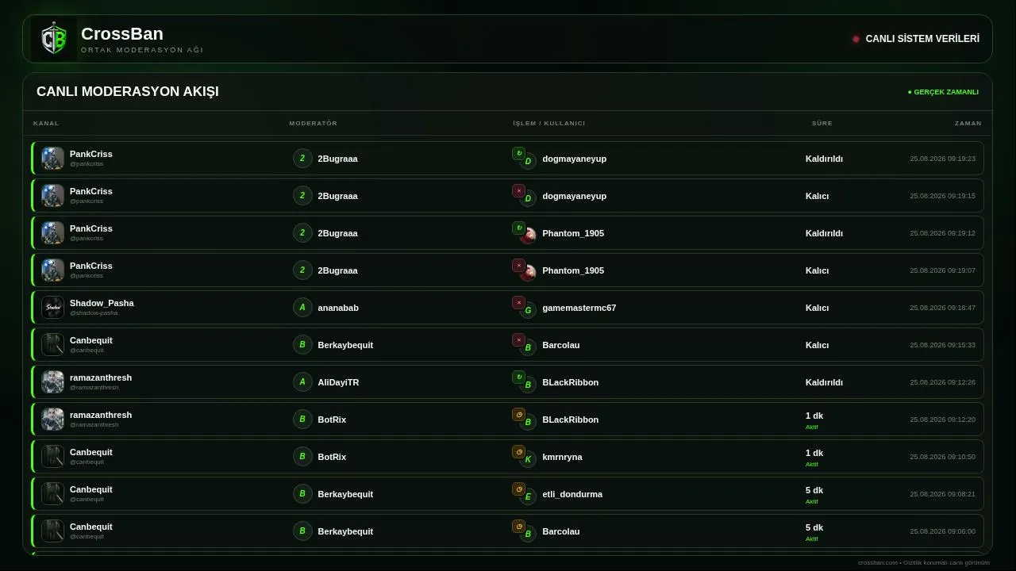Click the red ban icon beside gamemastermc67
Screen dimensions: 1016x571
point(518,302)
